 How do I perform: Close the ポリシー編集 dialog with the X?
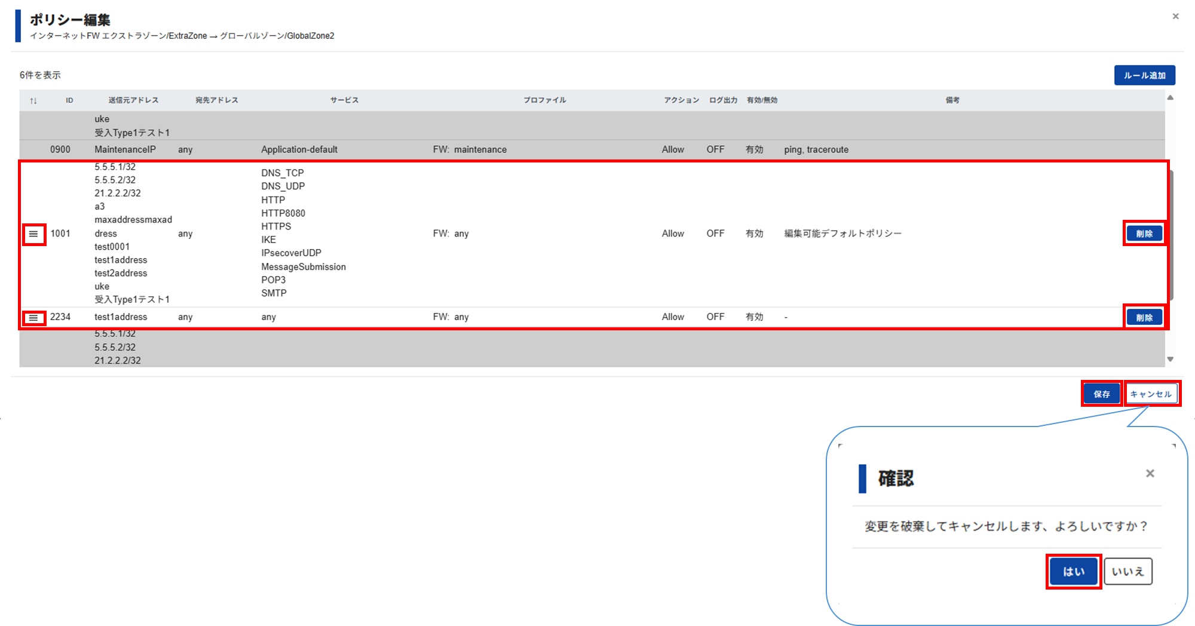1175,17
